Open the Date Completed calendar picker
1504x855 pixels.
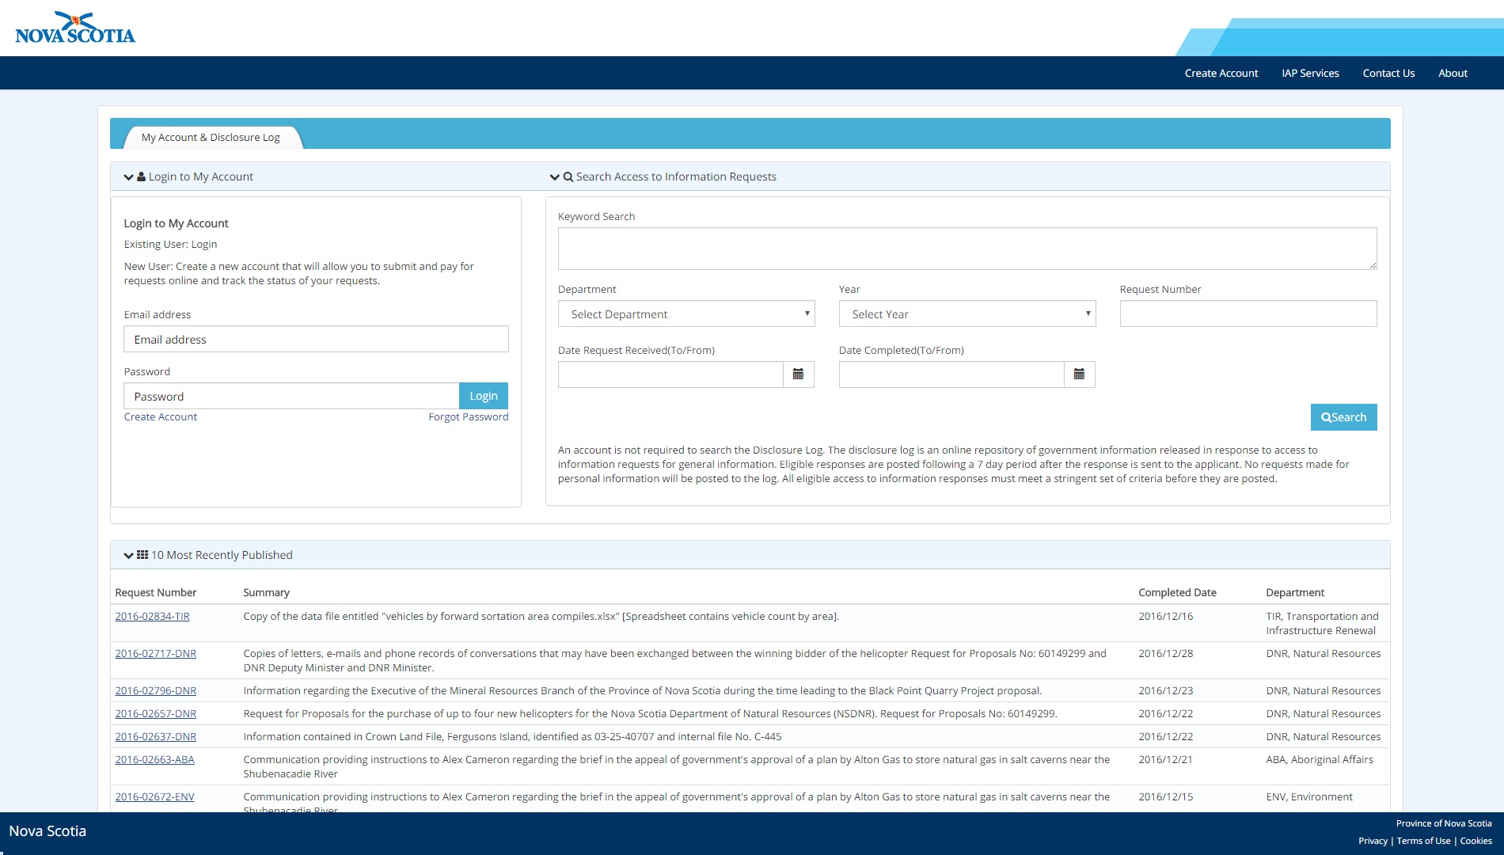(x=1079, y=374)
